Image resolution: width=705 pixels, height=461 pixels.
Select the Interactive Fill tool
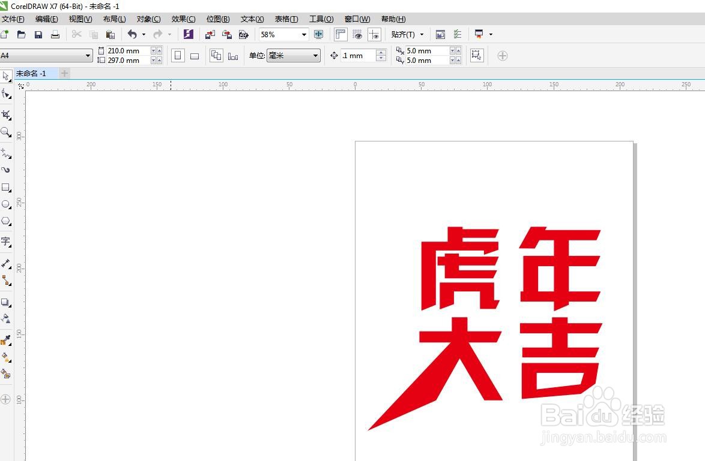6,357
